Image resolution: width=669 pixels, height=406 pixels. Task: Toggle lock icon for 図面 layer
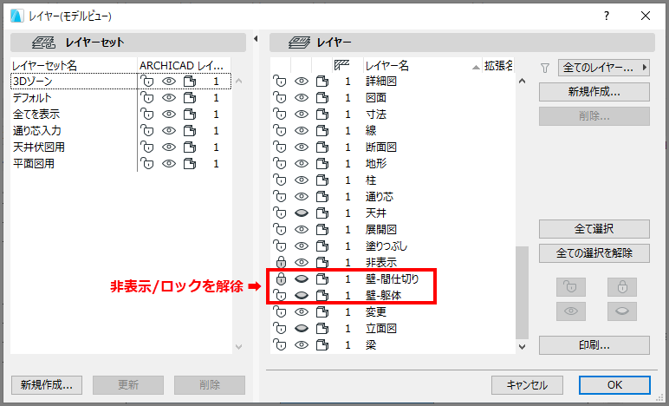(280, 98)
